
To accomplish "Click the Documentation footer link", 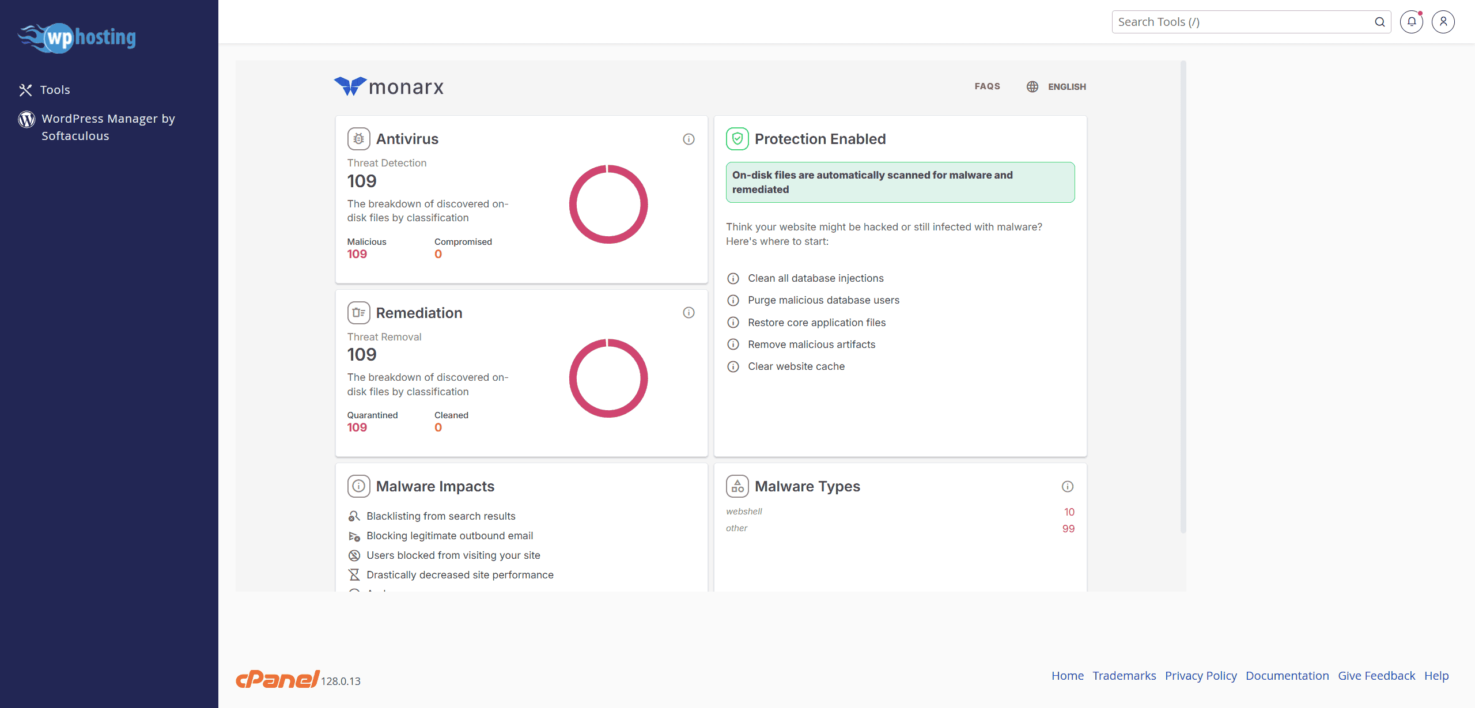I will 1287,676.
